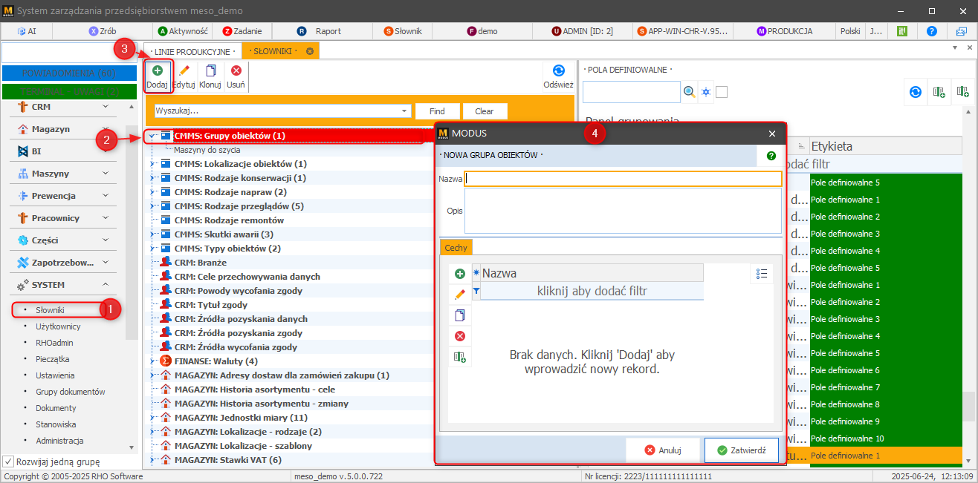Click the Nazwa input field
The image size is (978, 483).
(x=623, y=179)
